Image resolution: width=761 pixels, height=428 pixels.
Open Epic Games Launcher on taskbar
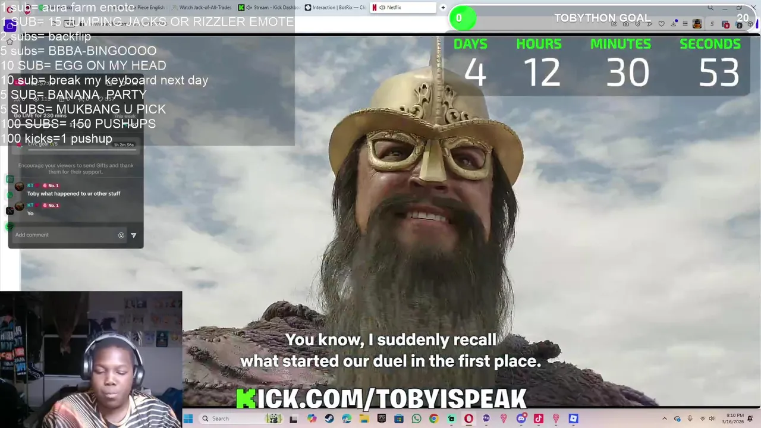[382, 419]
